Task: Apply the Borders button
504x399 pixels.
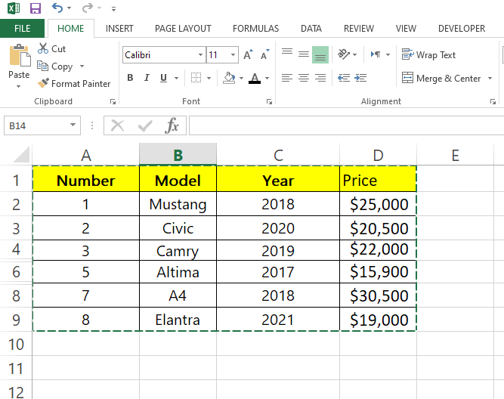Action: [x=196, y=78]
